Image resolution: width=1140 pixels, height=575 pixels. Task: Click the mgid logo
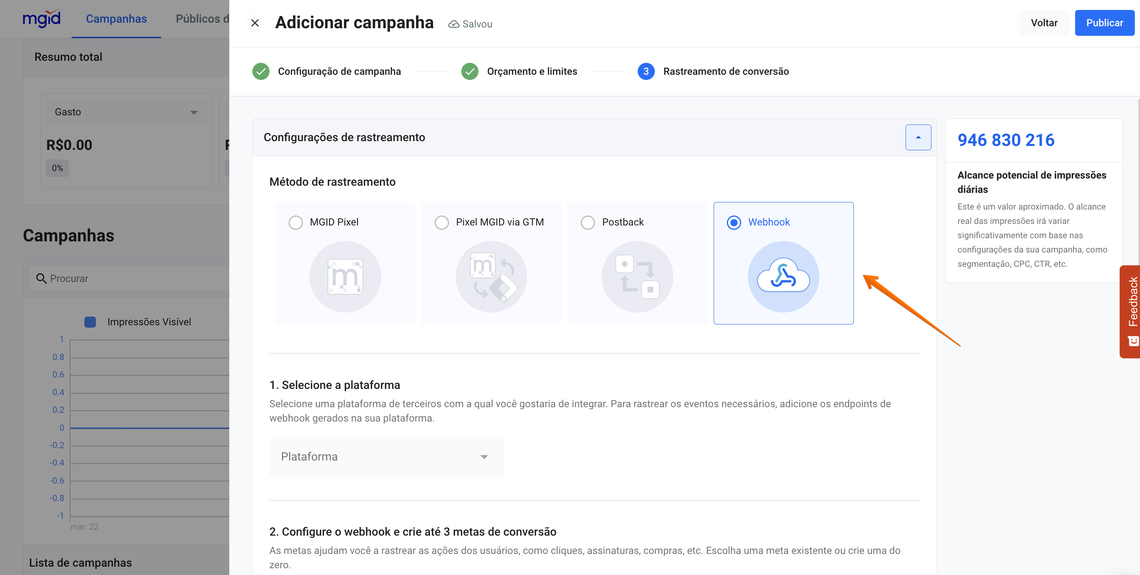pos(41,19)
